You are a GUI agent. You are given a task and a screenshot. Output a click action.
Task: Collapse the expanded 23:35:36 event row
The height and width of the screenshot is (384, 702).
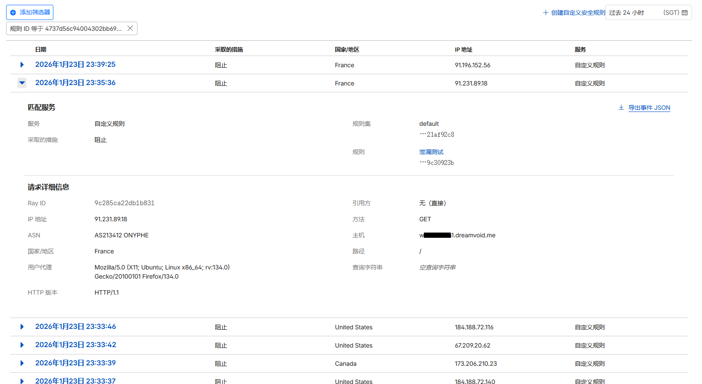pos(22,83)
